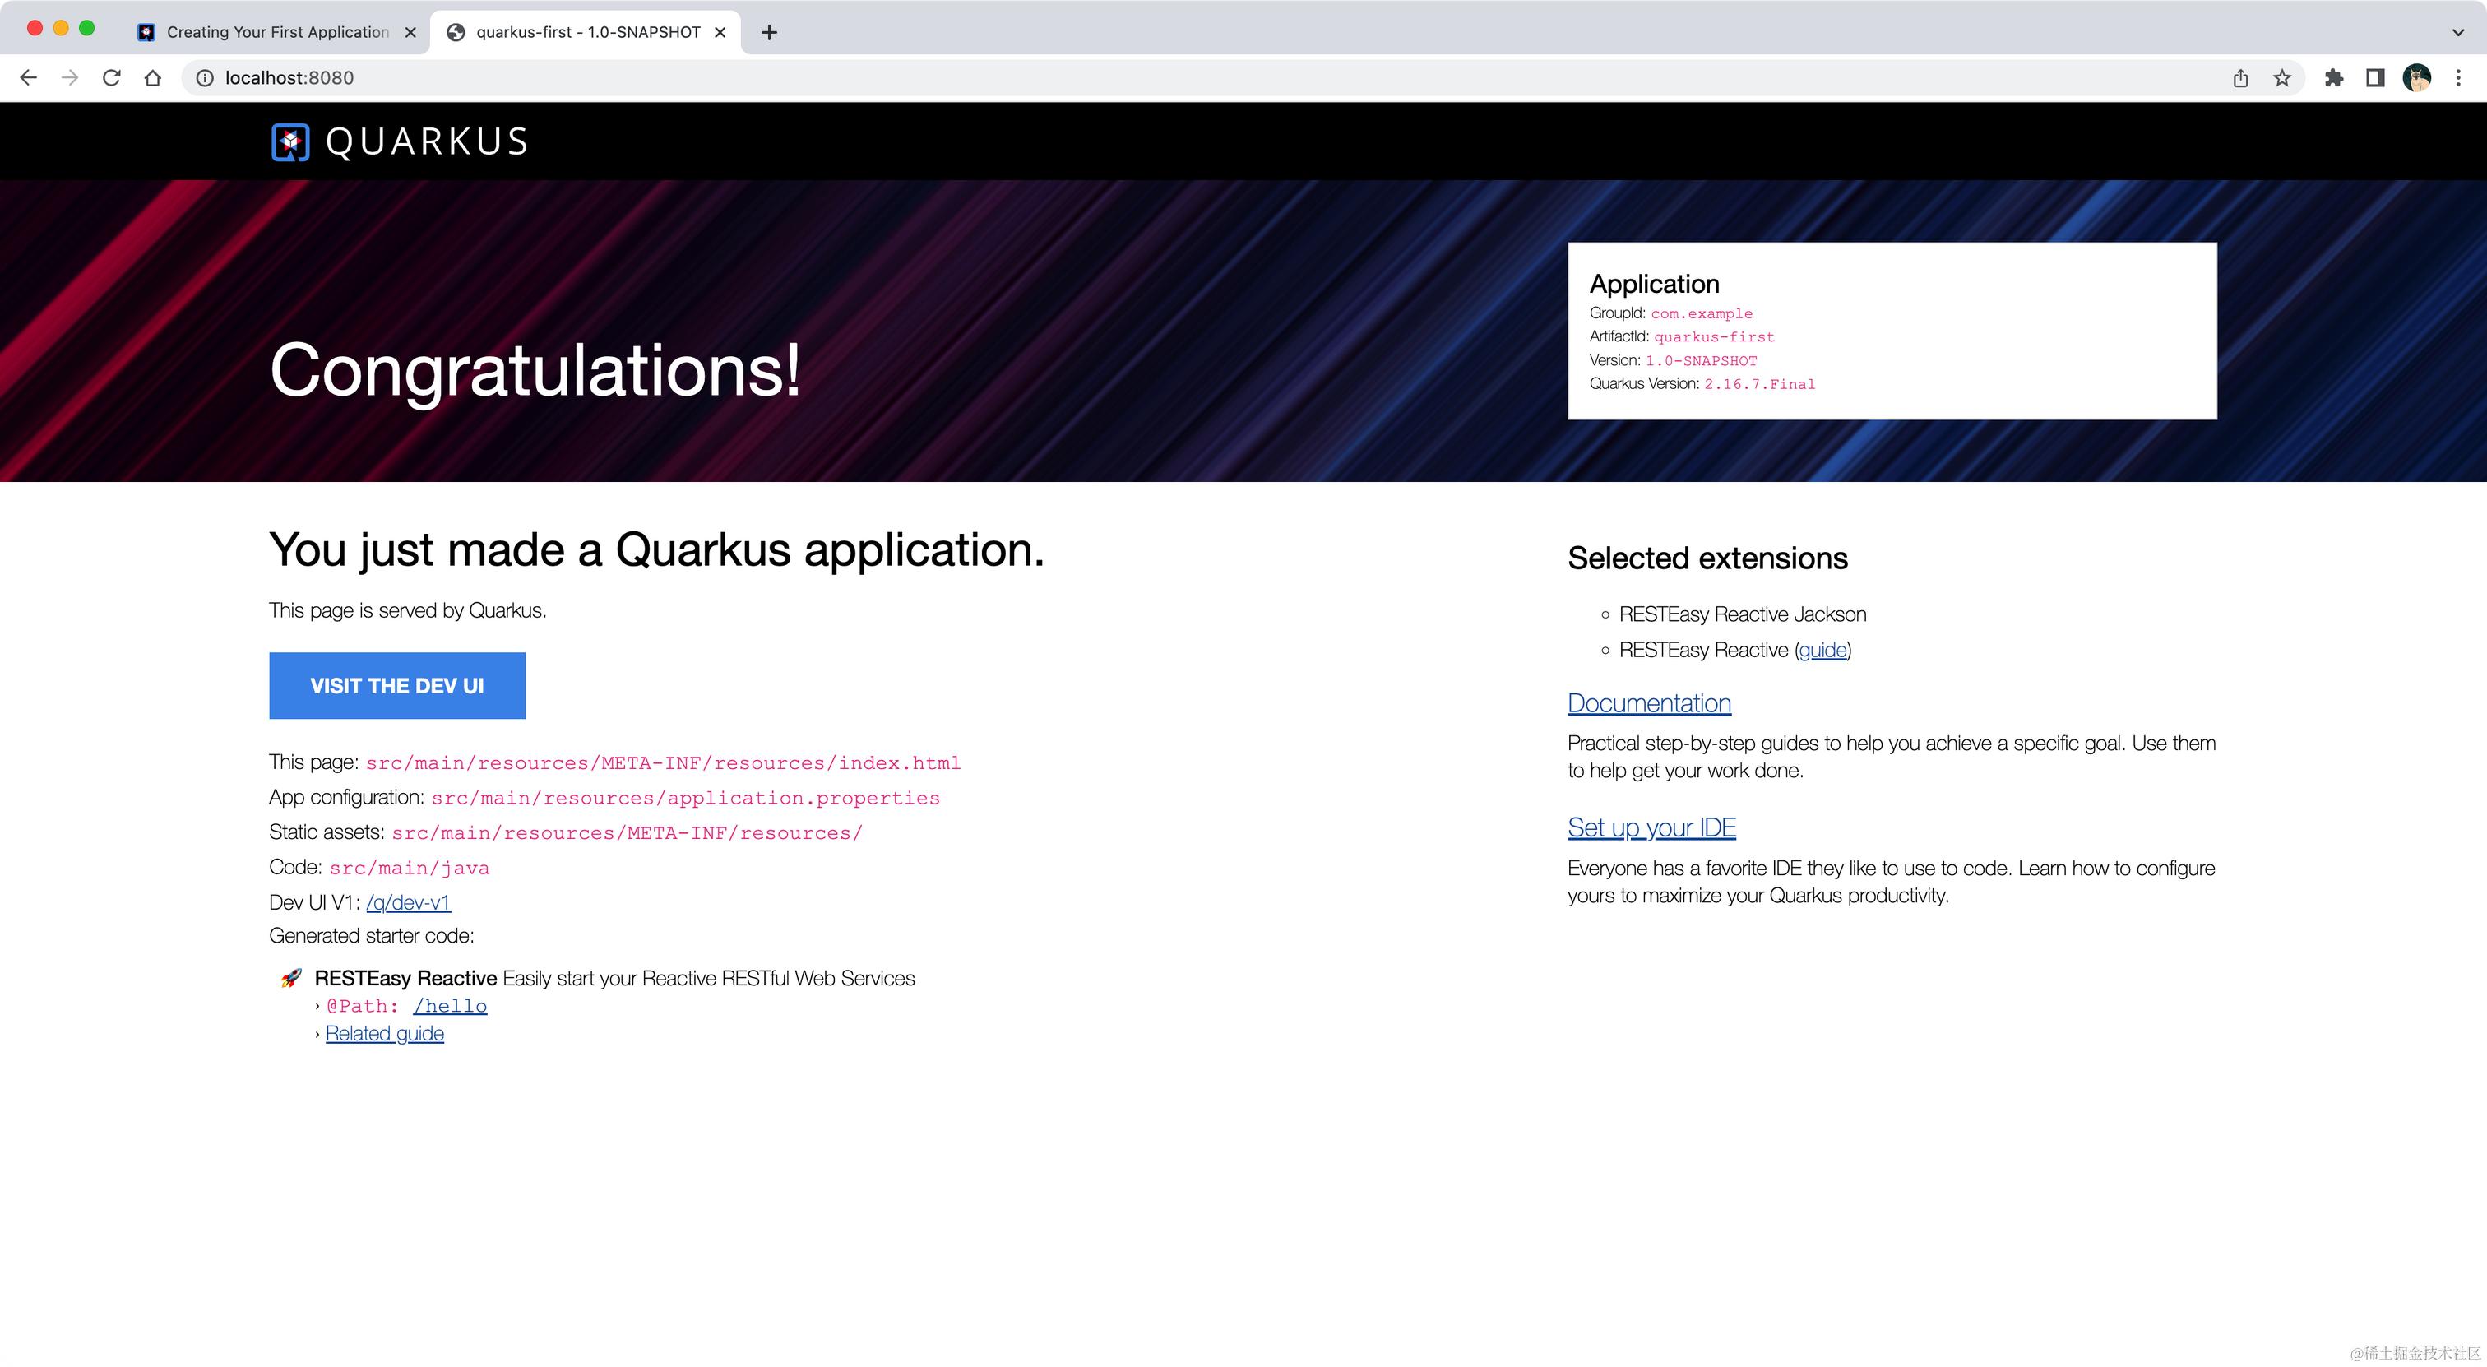Toggle the browser side panel icon
2487x1367 pixels.
point(2375,78)
